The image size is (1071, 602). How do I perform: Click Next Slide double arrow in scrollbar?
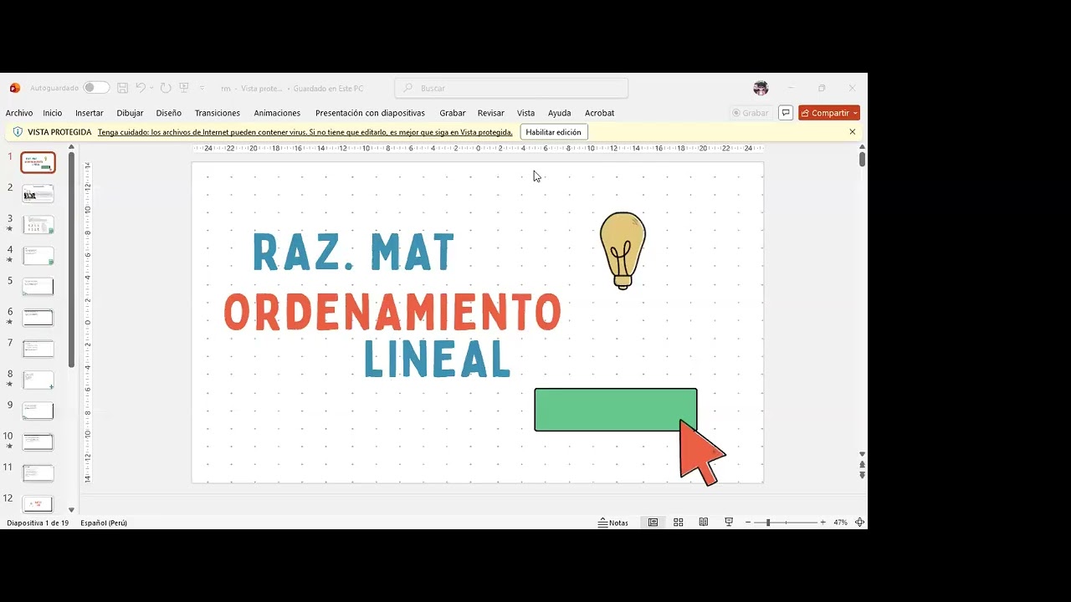(863, 475)
